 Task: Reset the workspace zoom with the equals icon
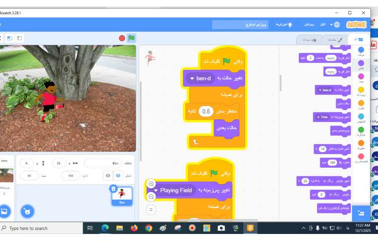coord(151,209)
